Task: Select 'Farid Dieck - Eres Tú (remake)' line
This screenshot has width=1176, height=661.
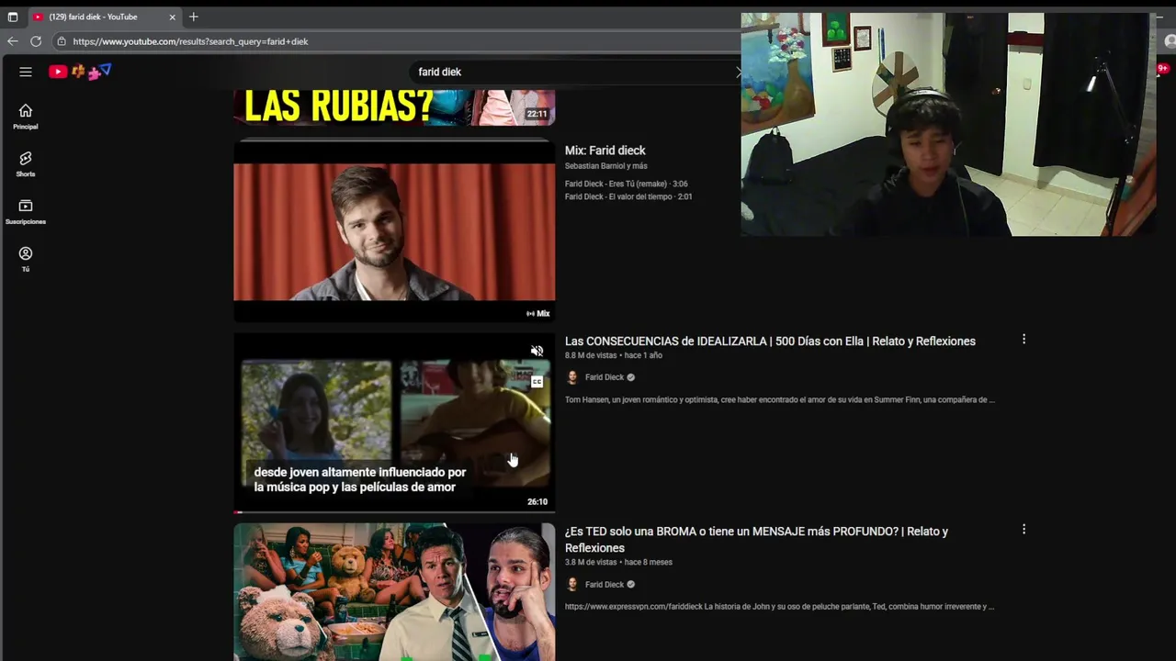Action: pos(627,184)
